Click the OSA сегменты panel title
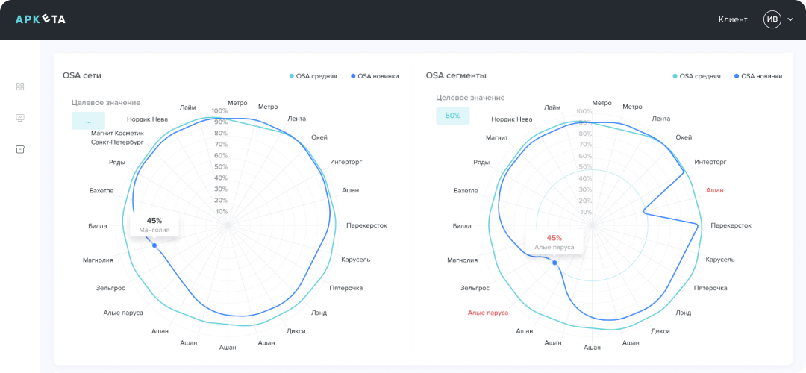Viewport: 806px width, 373px height. [456, 75]
